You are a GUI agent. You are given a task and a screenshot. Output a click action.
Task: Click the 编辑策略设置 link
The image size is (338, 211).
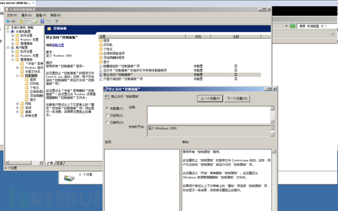pyautogui.click(x=58, y=45)
